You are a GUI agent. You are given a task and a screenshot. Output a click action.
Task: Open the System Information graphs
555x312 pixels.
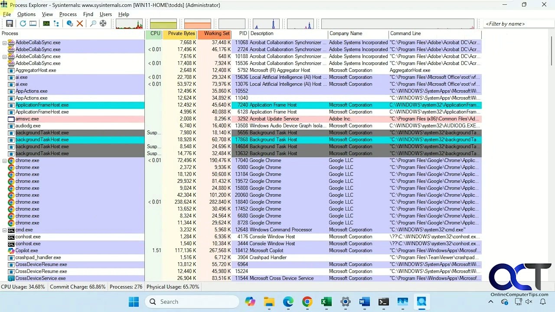coord(46,23)
